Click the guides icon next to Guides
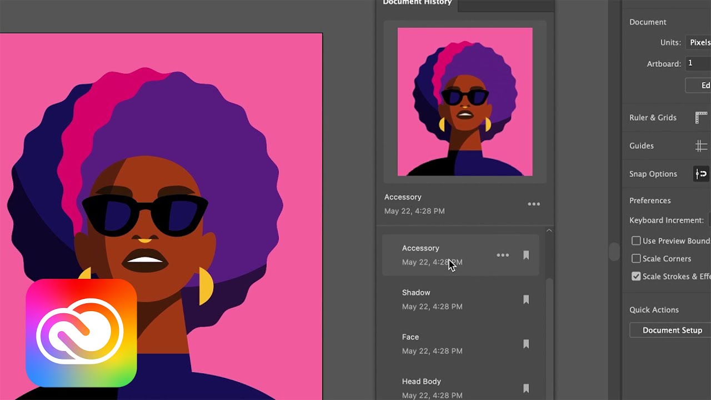Image resolution: width=711 pixels, height=400 pixels. (701, 146)
